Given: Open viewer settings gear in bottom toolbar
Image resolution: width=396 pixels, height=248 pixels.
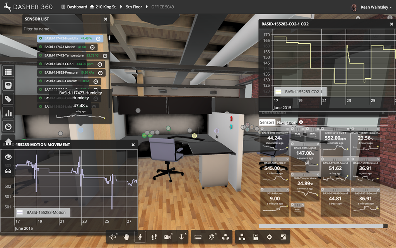Looking at the screenshot, I should pos(270,237).
